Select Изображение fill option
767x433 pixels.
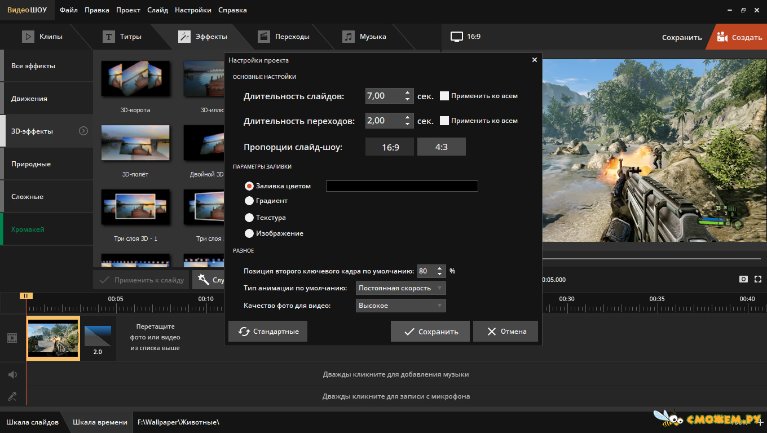pos(249,233)
